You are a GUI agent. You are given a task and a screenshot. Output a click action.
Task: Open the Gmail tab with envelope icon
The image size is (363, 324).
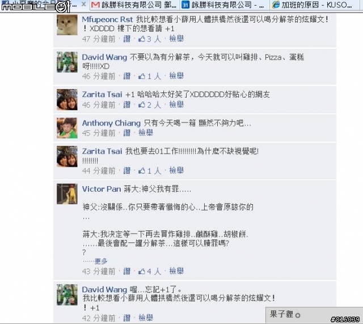coord(134,5)
